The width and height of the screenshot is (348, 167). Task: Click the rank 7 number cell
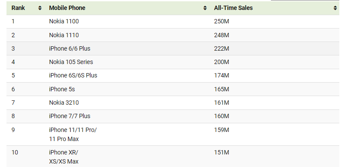click(13, 103)
